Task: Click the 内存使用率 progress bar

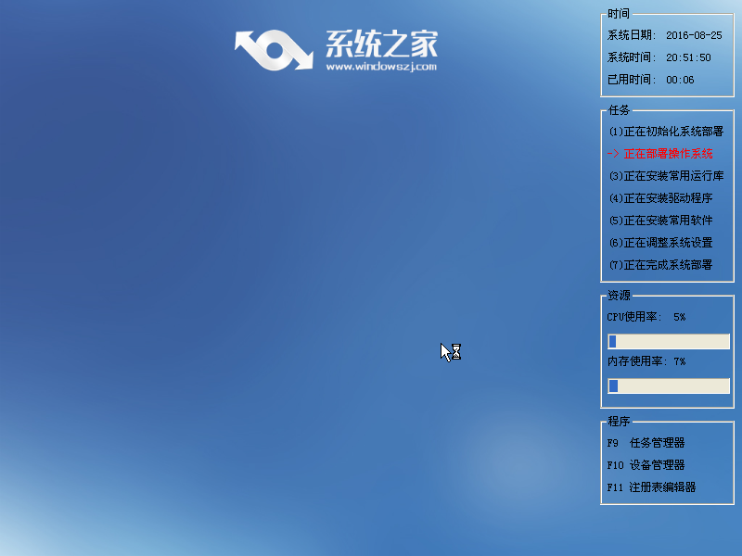Action: coord(668,385)
